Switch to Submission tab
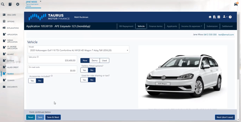 click(212, 26)
